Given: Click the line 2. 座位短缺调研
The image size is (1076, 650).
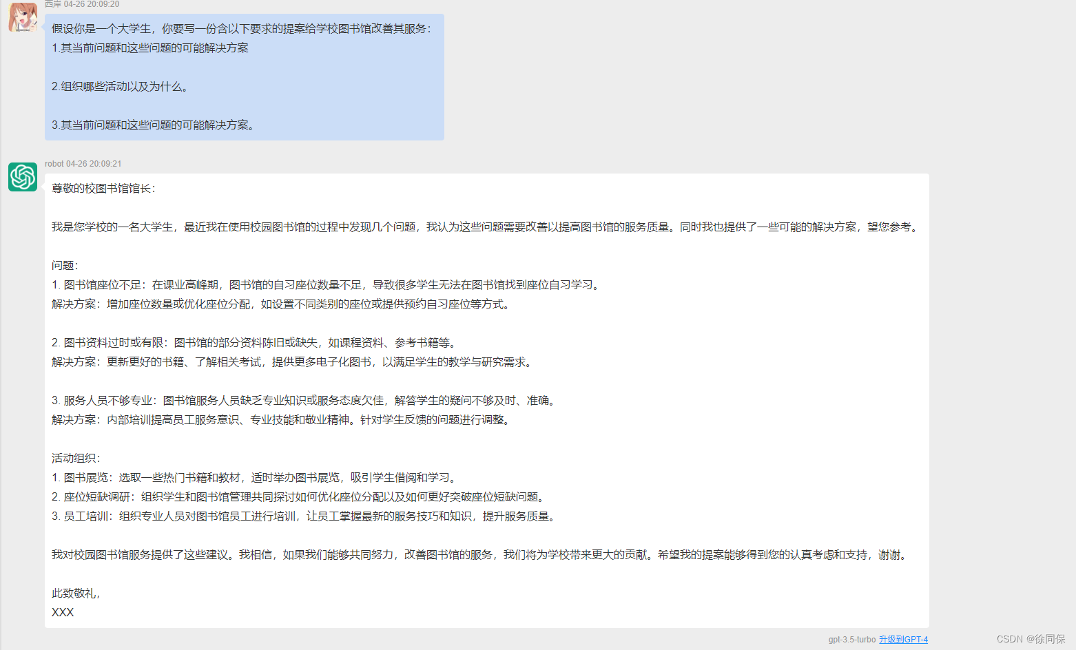Looking at the screenshot, I should [300, 497].
